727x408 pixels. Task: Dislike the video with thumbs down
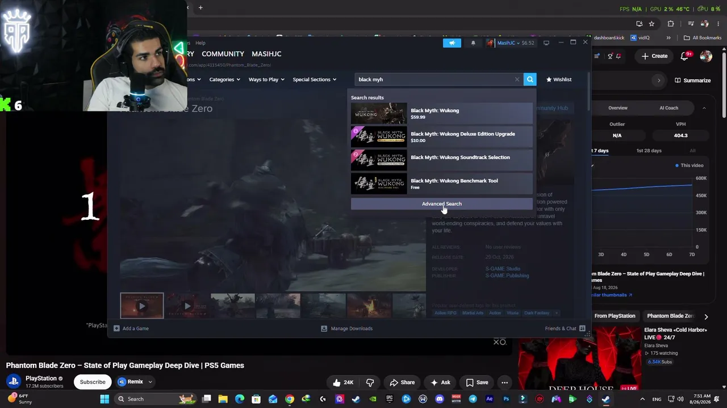370,382
